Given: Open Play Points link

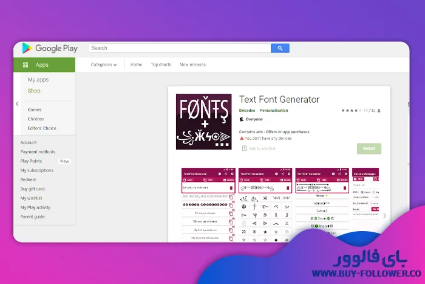Looking at the screenshot, I should coord(31,161).
